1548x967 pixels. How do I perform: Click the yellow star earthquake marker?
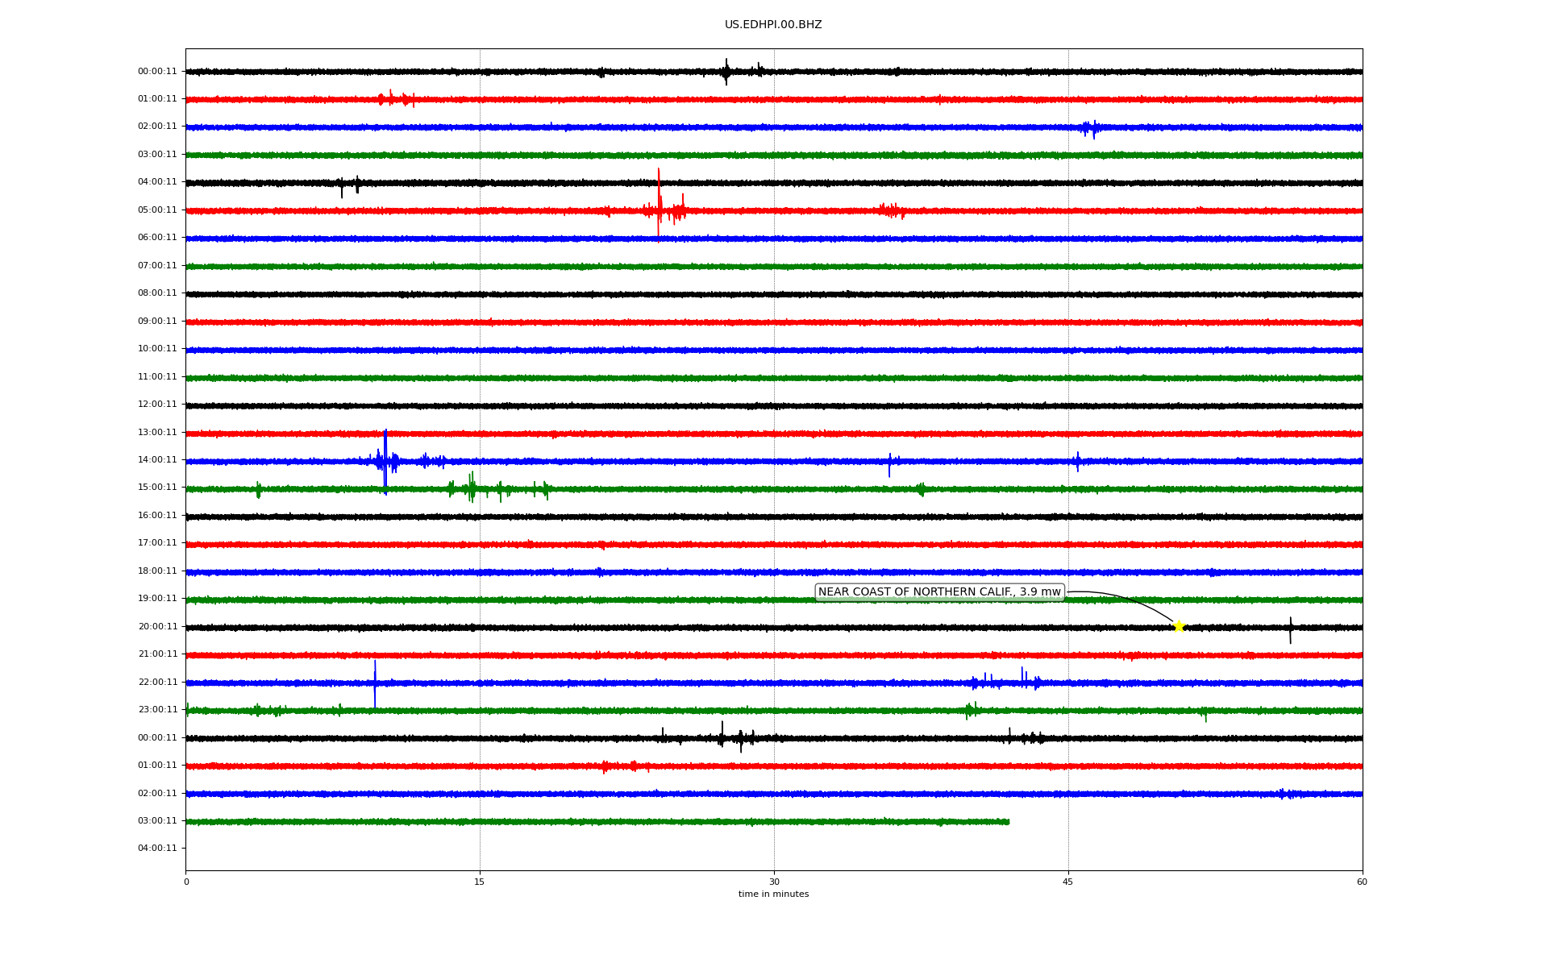coord(1179,626)
